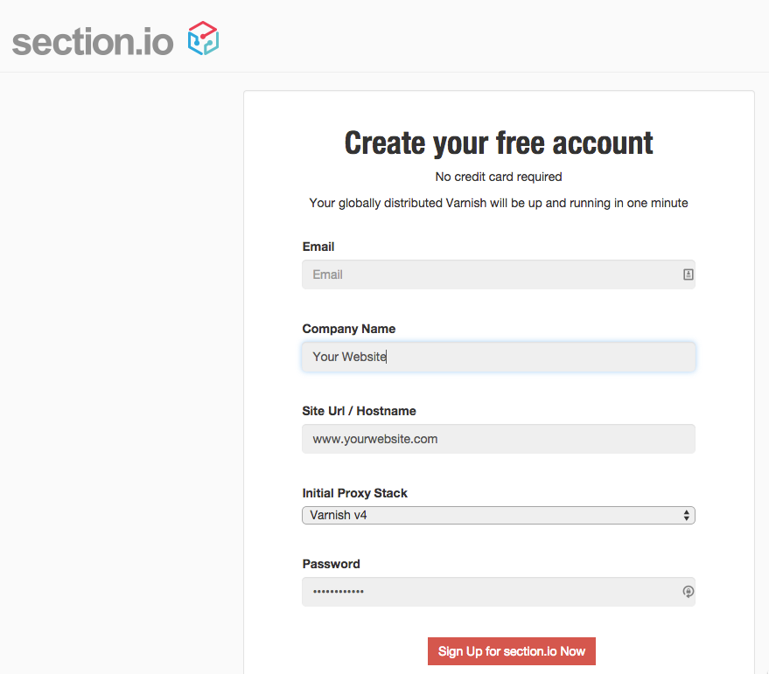769x674 pixels.
Task: Click the section.io cube logo icon
Action: tap(203, 38)
